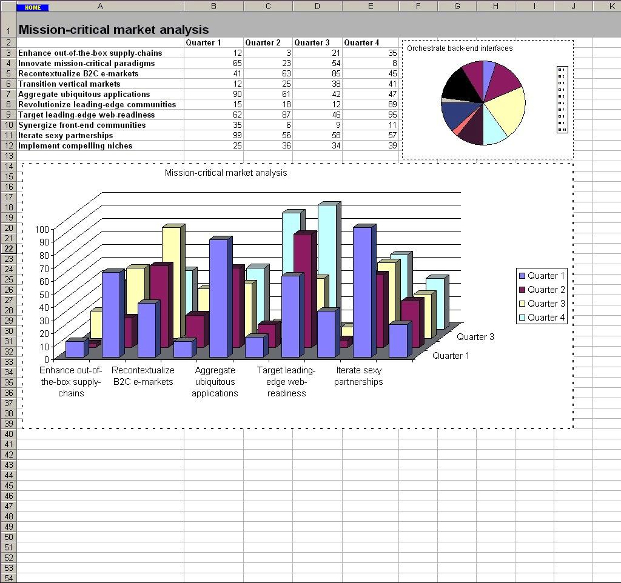
Task: Click the 'Quarter 4' label in bar chart legend
Action: (x=546, y=318)
